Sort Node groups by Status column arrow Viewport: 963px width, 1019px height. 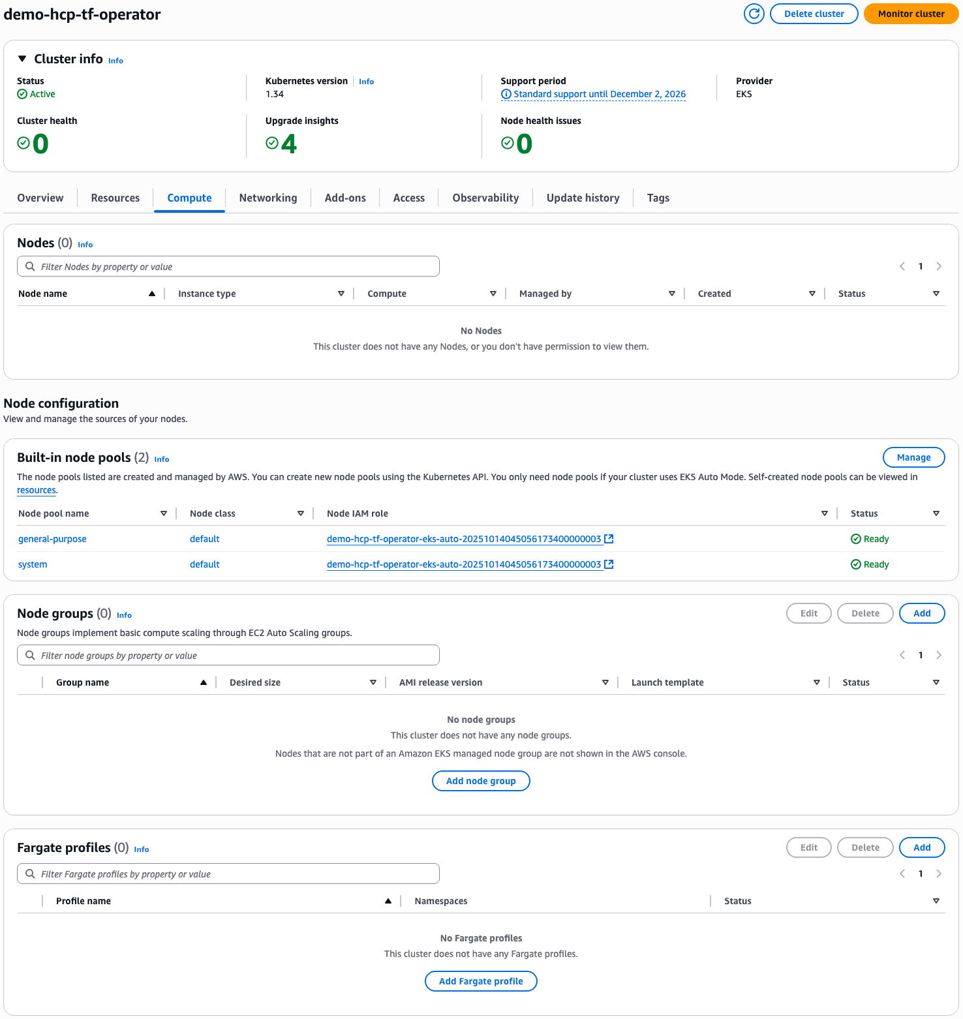click(936, 682)
